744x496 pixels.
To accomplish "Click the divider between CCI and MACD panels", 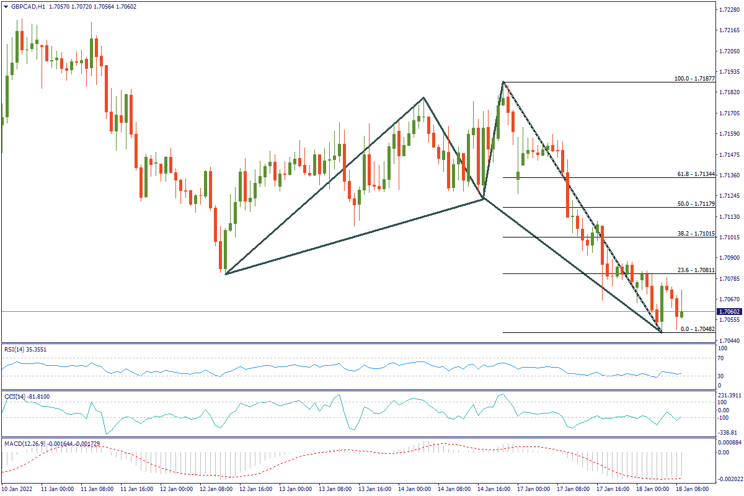I will click(372, 438).
